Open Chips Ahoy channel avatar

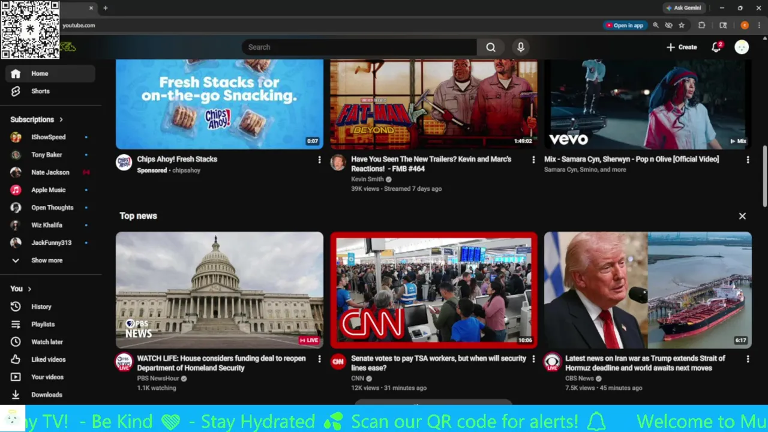(x=124, y=163)
